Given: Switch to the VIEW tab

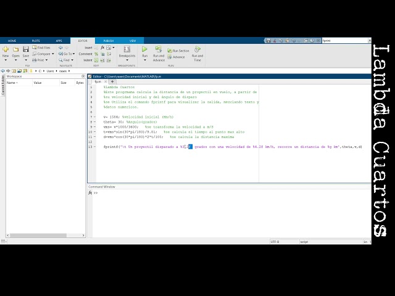Looking at the screenshot, I should (133, 41).
